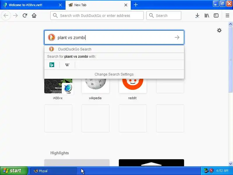Close the Welcome to i430vx.net tab
Image resolution: width=233 pixels, height=175 pixels.
[60, 5]
